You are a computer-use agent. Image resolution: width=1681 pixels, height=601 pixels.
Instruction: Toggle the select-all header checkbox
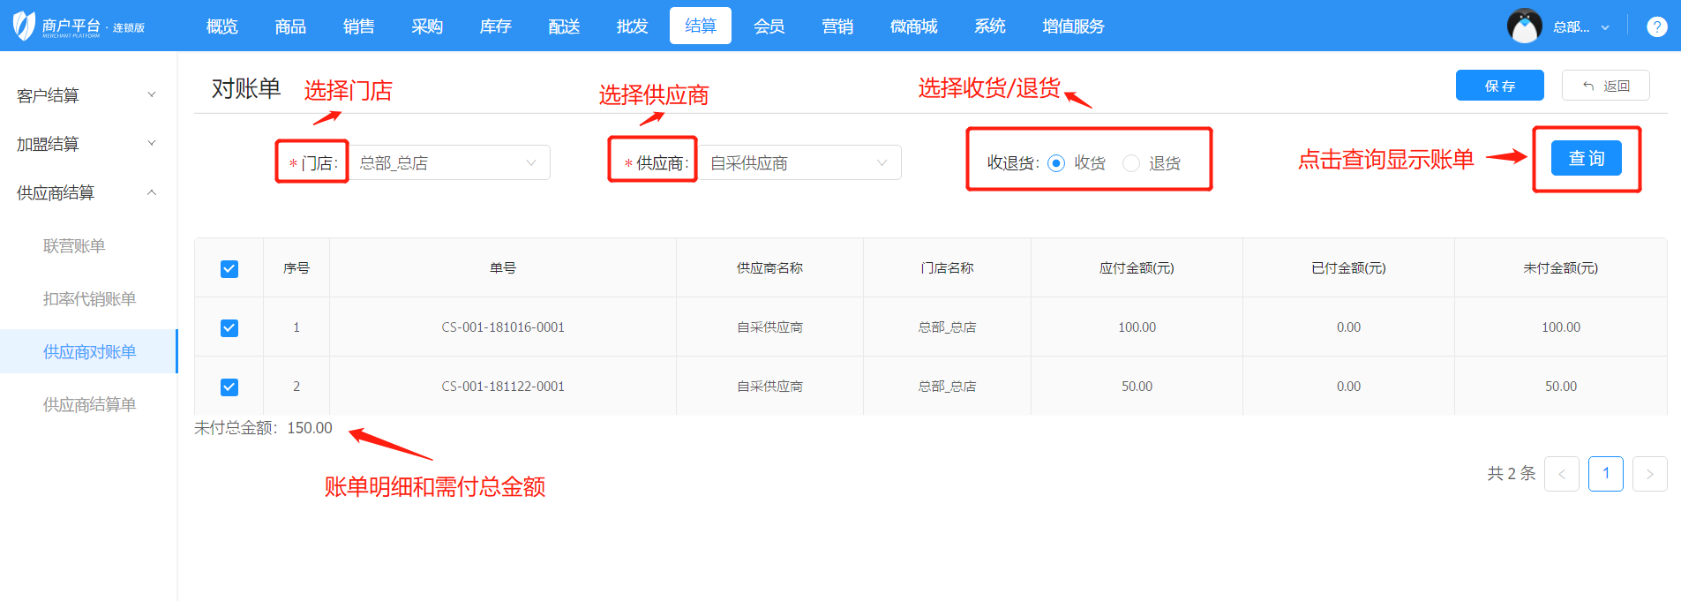click(229, 268)
